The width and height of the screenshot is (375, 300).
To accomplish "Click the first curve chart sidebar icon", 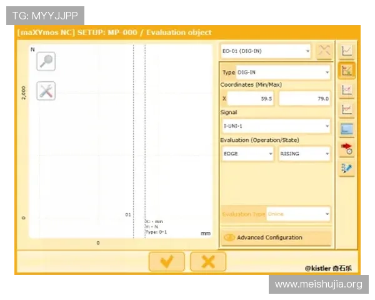I will tap(347, 51).
